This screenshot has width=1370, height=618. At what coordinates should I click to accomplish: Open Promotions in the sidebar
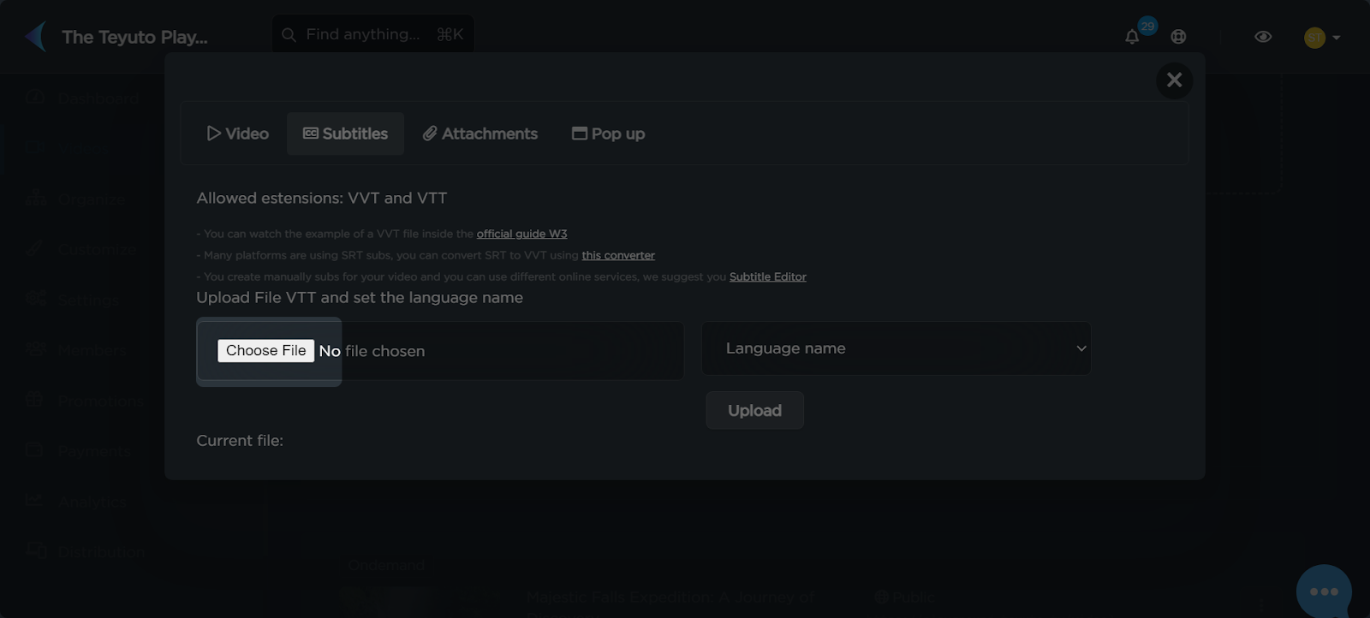(84, 401)
